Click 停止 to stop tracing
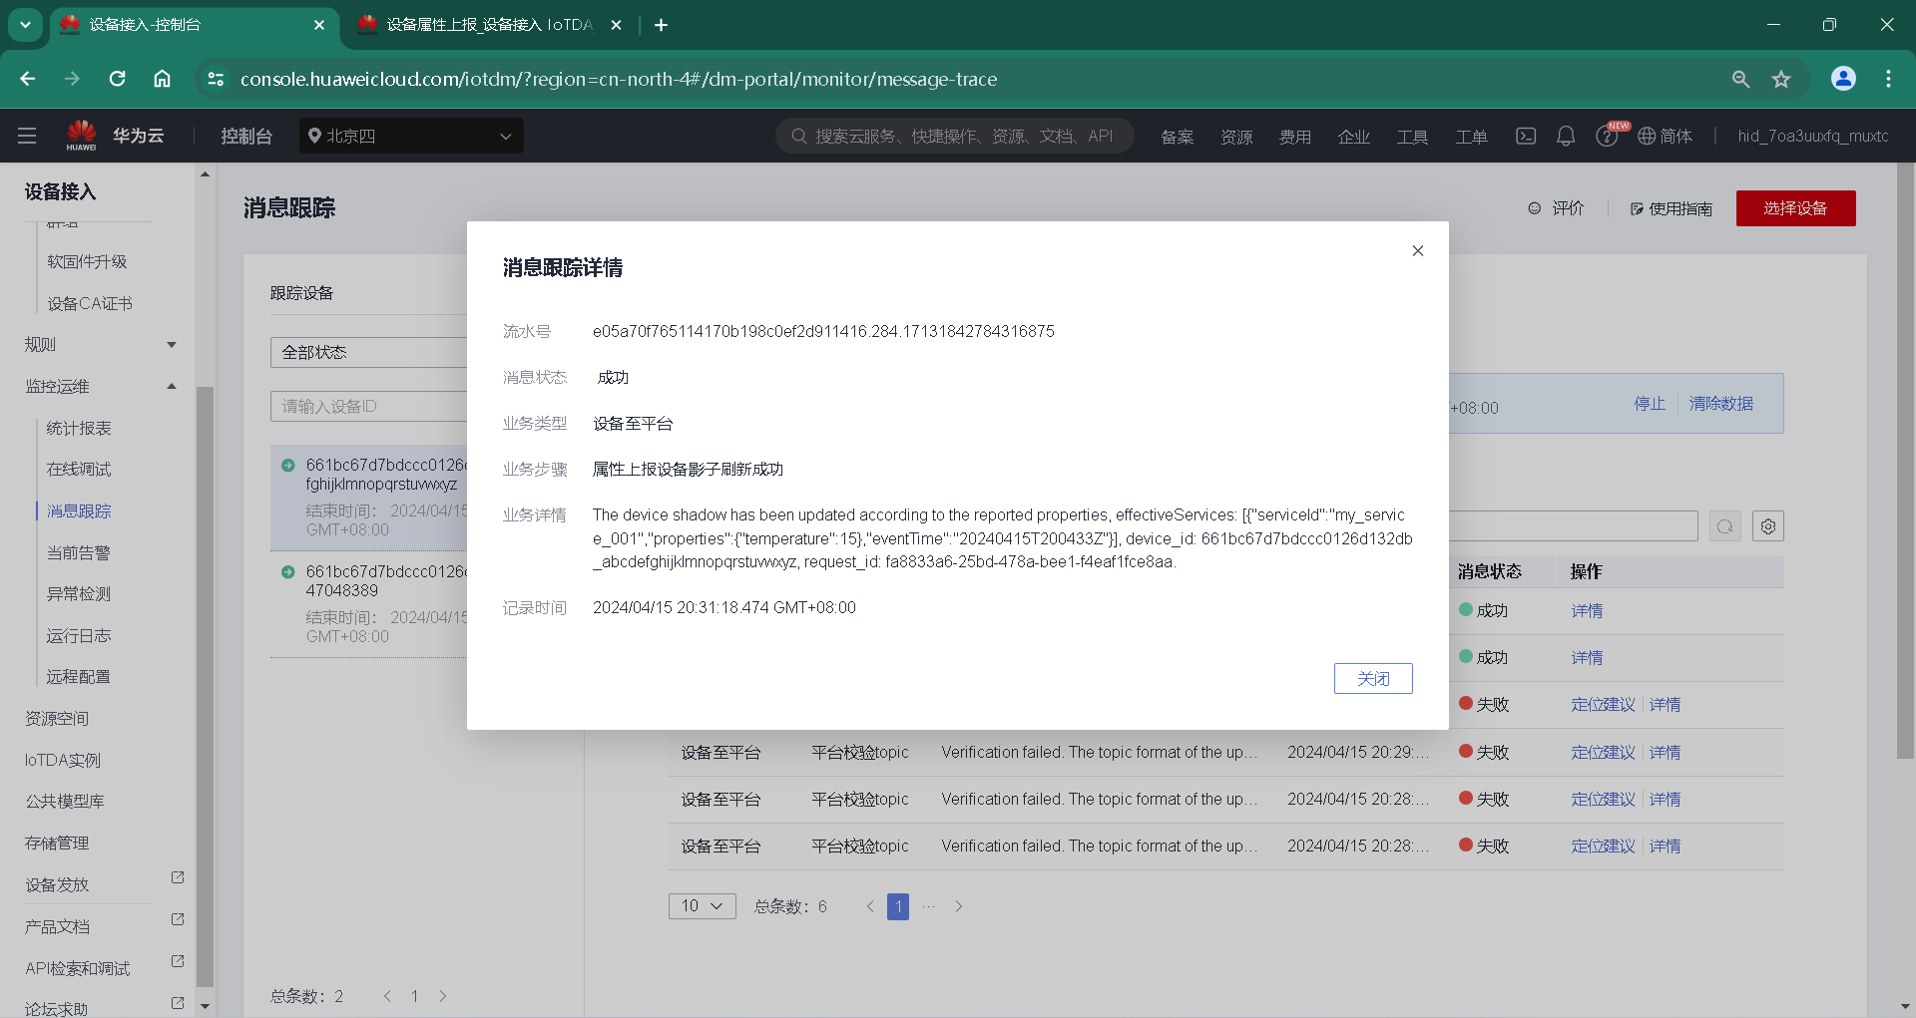Screen dimensions: 1916x1018 (x=1650, y=404)
